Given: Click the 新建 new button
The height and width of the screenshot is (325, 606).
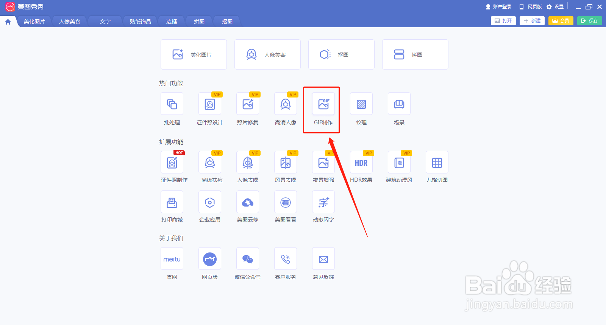Looking at the screenshot, I should pyautogui.click(x=532, y=21).
